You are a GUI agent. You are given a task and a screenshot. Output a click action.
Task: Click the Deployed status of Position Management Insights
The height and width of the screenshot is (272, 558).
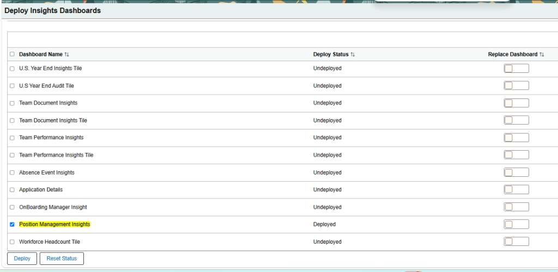324,225
